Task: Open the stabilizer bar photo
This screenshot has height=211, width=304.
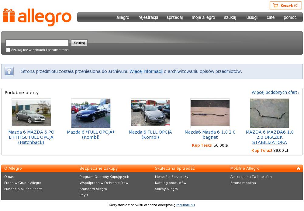Action: pyautogui.click(x=269, y=113)
